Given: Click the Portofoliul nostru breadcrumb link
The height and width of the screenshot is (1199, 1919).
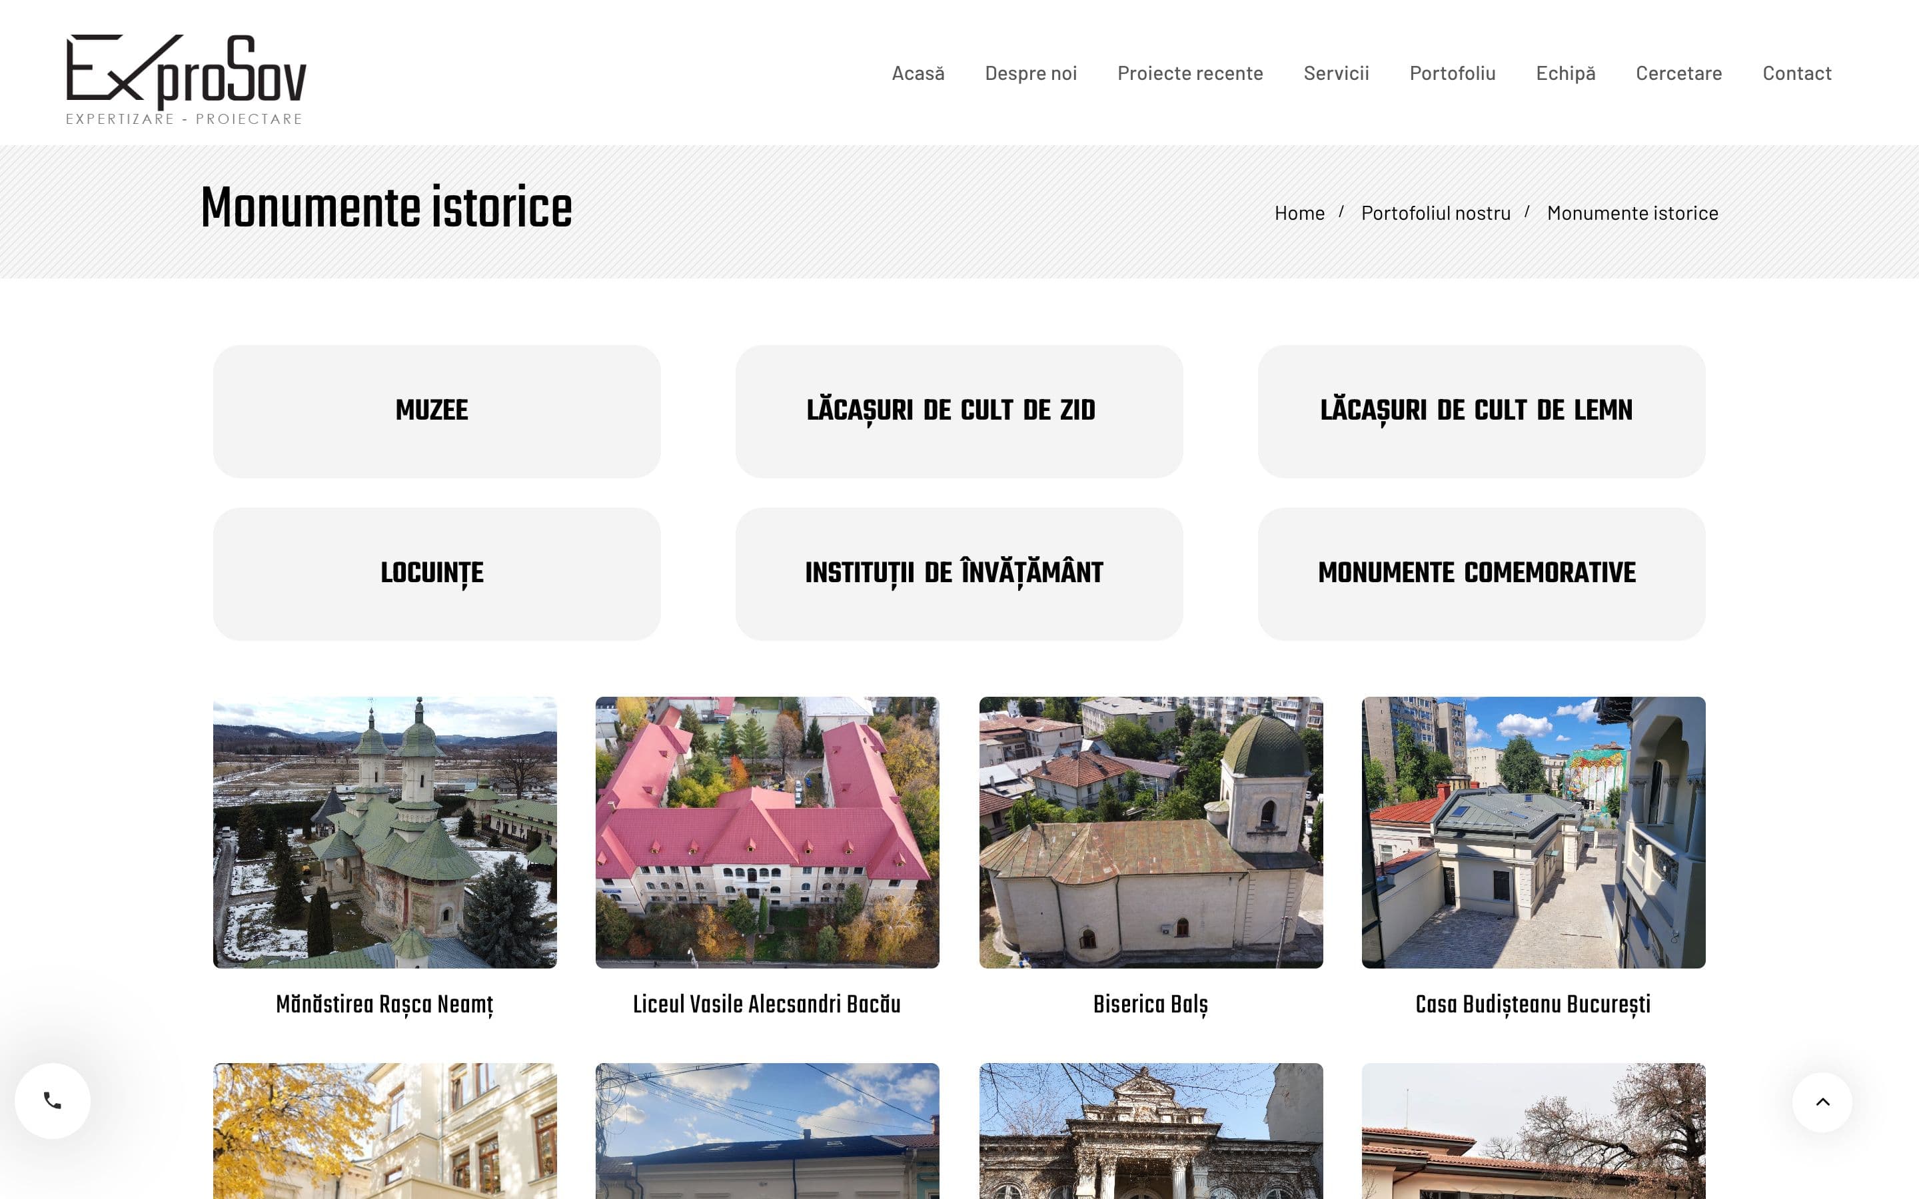Looking at the screenshot, I should (1435, 212).
